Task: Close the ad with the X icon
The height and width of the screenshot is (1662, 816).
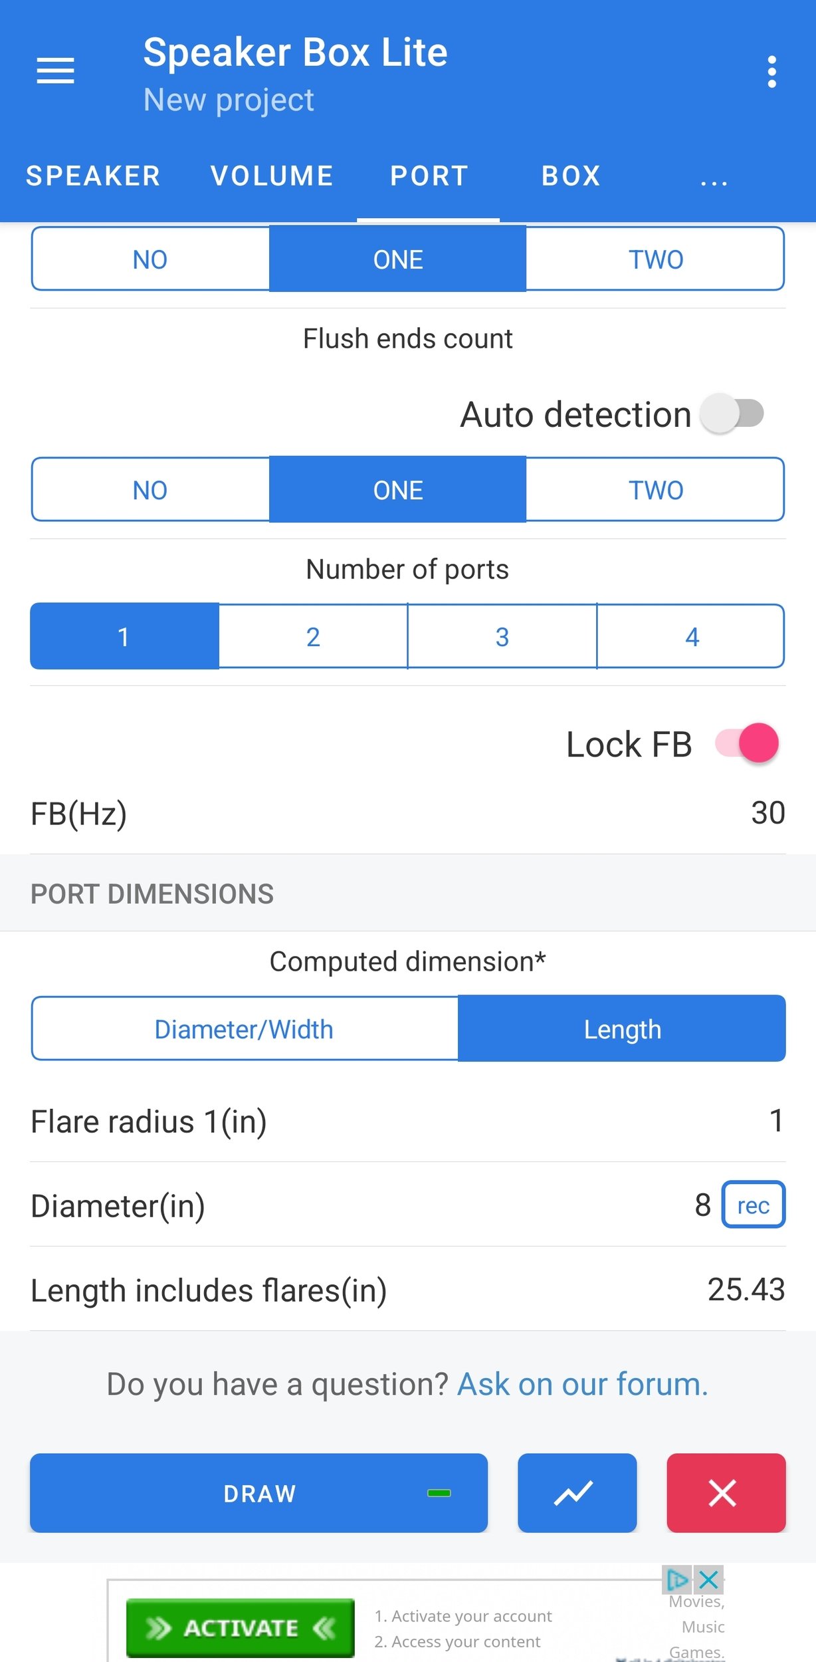Action: pos(708,1579)
